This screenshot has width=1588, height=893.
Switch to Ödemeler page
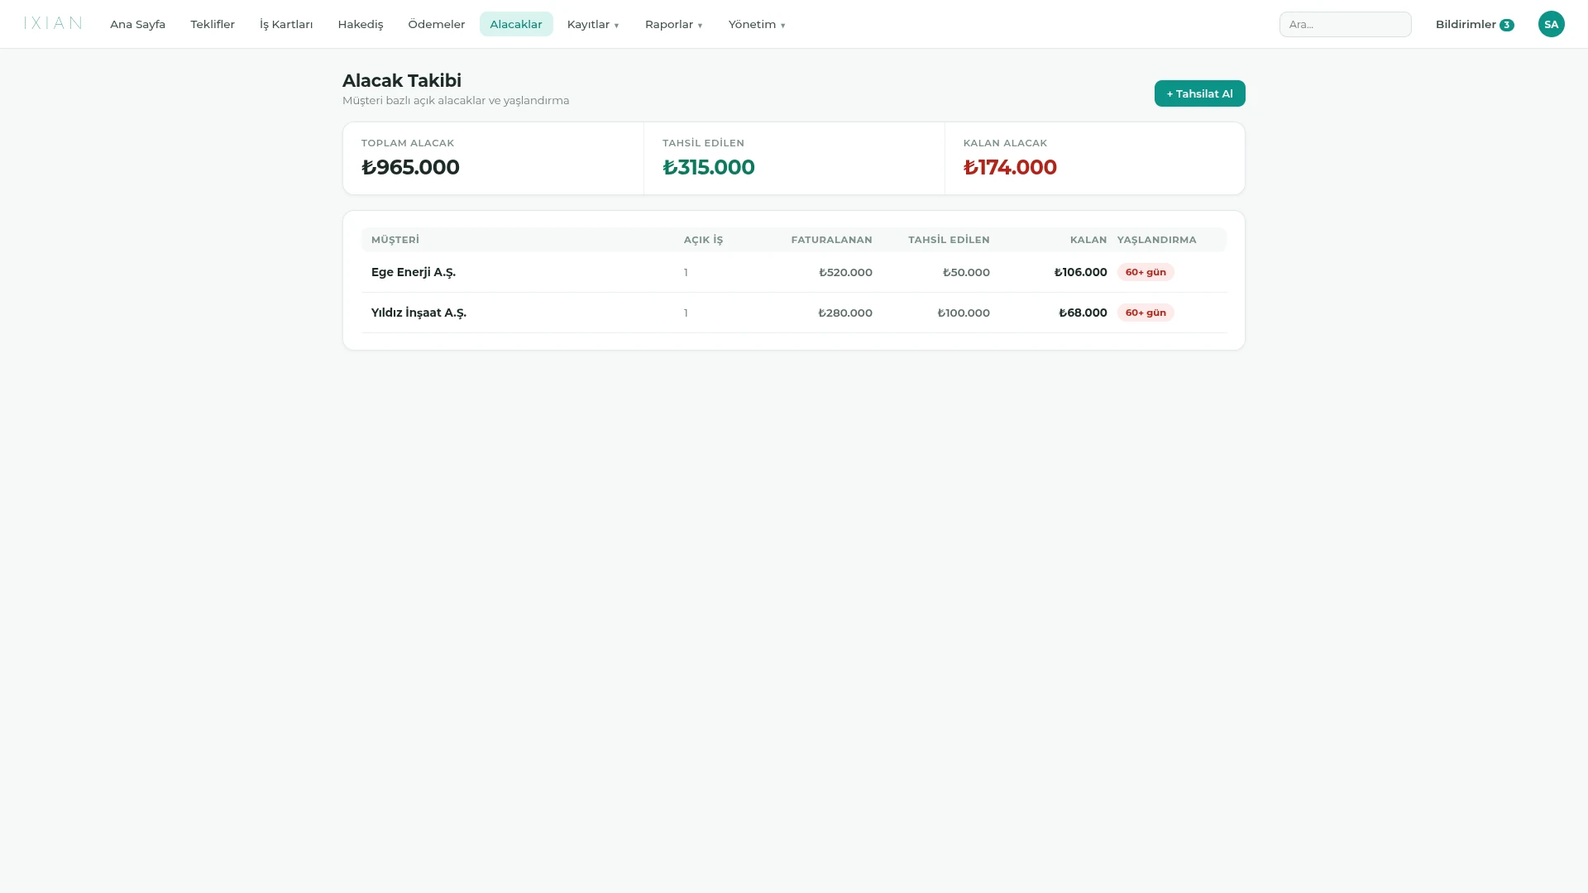[437, 24]
